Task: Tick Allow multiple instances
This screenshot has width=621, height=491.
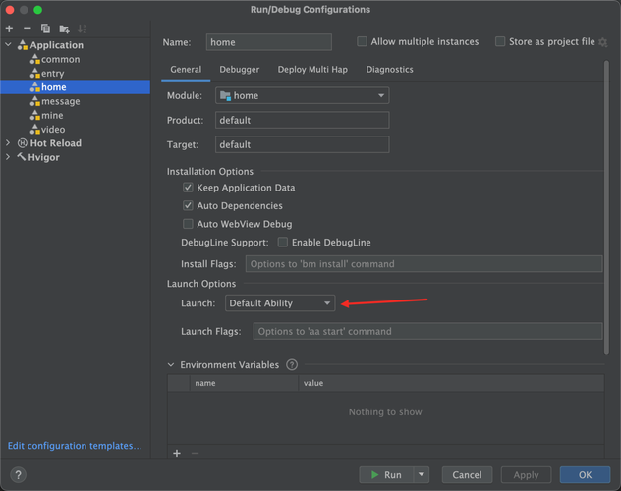Action: pyautogui.click(x=363, y=42)
